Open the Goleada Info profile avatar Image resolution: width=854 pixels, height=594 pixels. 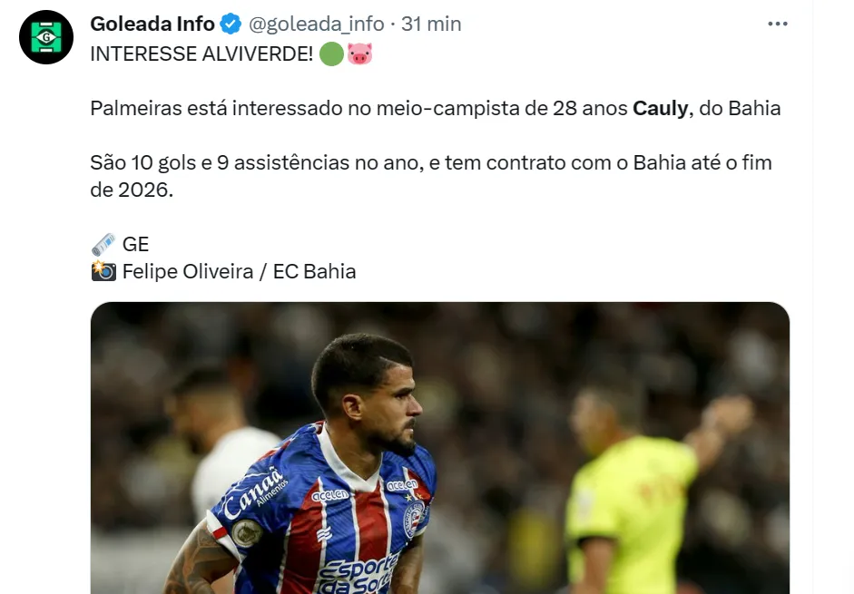[46, 37]
